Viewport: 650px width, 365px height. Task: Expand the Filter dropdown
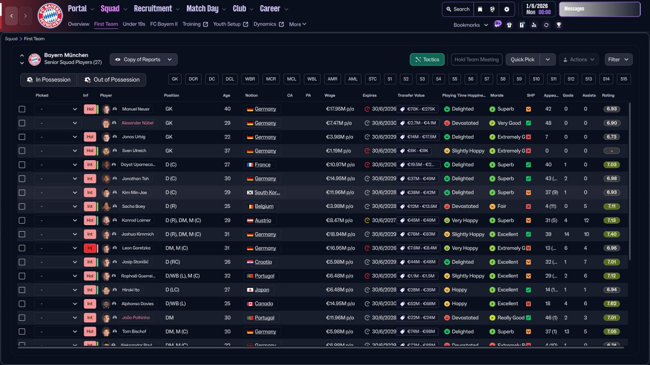[x=618, y=59]
